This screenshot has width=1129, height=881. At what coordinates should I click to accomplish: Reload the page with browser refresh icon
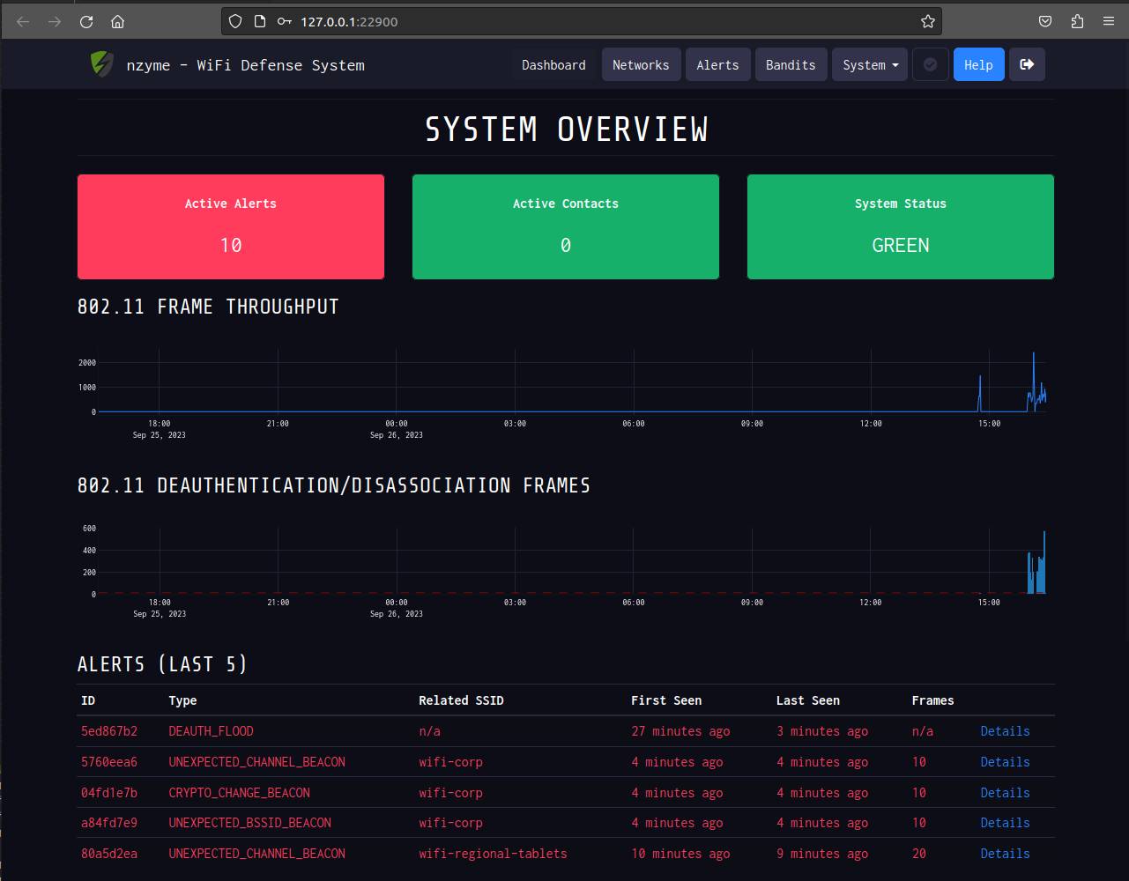pos(86,21)
